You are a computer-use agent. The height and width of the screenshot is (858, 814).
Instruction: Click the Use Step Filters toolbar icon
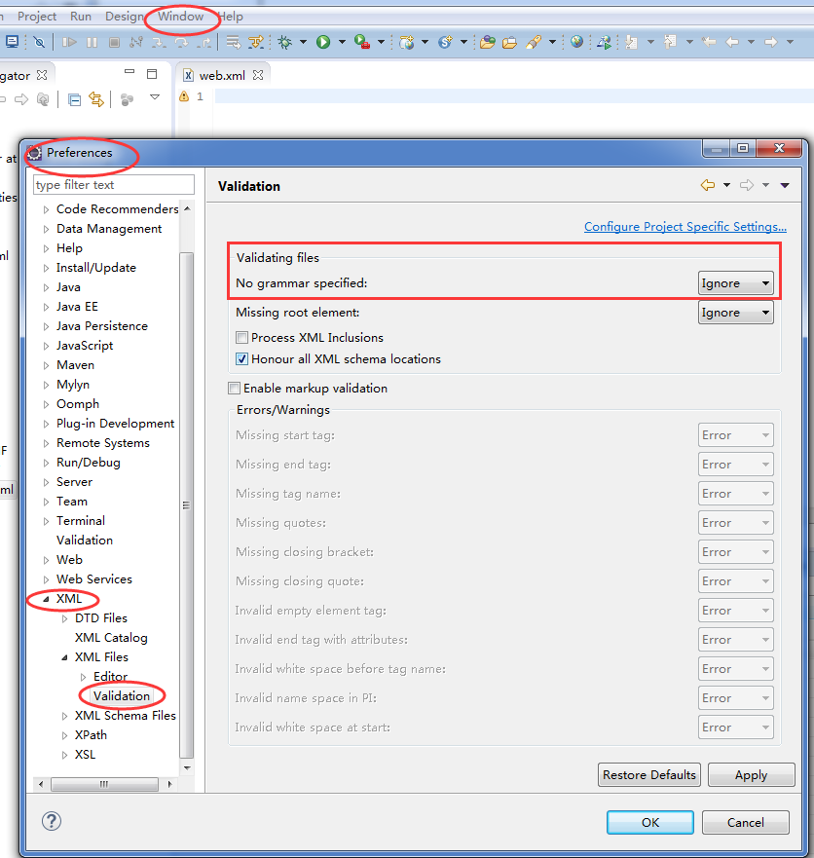pos(255,42)
